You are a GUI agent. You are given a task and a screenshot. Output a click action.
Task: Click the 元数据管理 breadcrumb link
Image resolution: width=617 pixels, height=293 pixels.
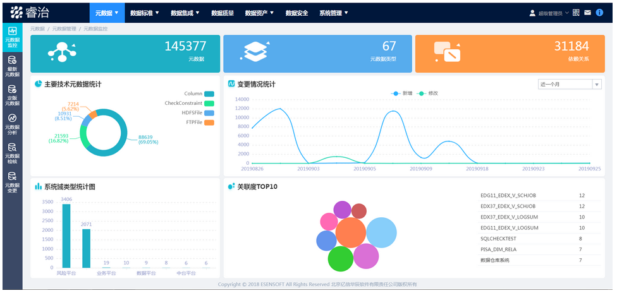coord(64,29)
